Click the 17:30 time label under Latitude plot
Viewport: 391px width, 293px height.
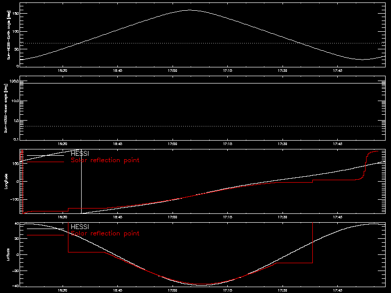282,291
